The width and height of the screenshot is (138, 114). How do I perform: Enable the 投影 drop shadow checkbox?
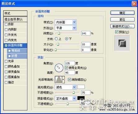click(6, 24)
